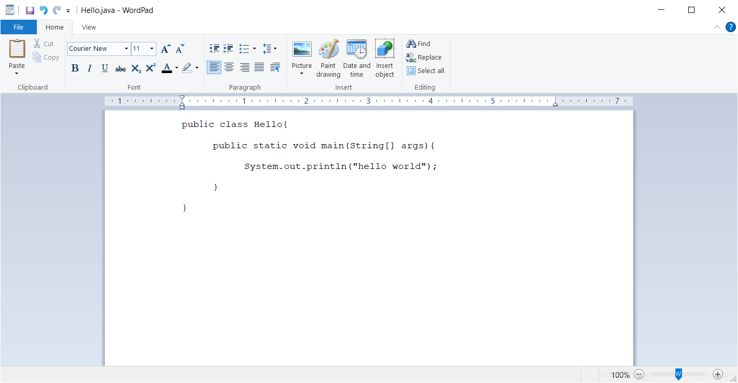738x383 pixels.
Task: Open WordPad Help question mark icon
Action: [x=730, y=27]
